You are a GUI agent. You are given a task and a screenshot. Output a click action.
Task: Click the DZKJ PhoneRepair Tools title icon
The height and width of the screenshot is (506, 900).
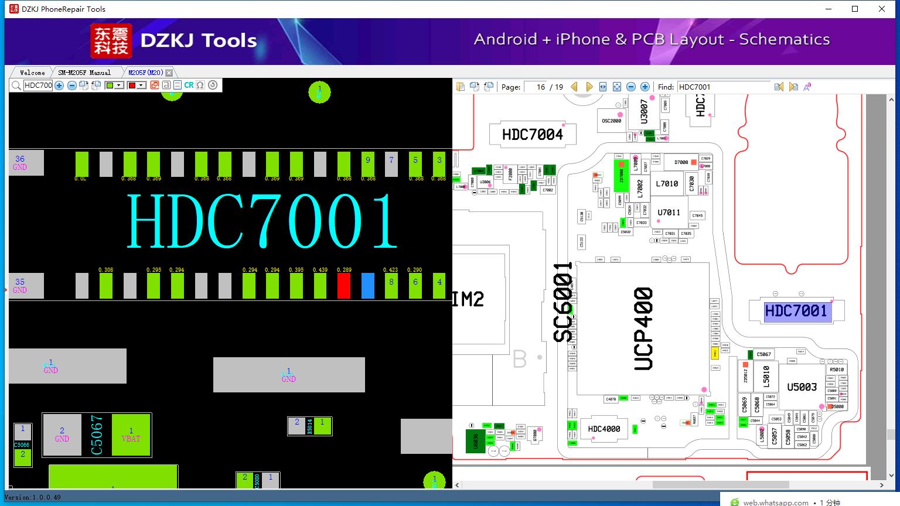coord(13,9)
